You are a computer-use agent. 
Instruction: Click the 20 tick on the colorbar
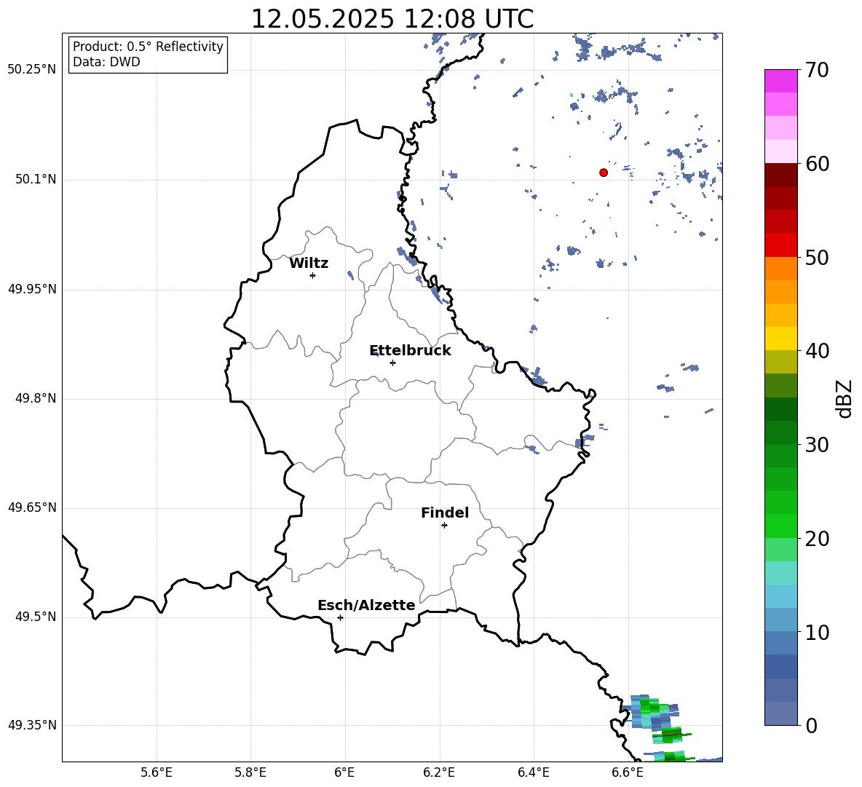(x=817, y=539)
